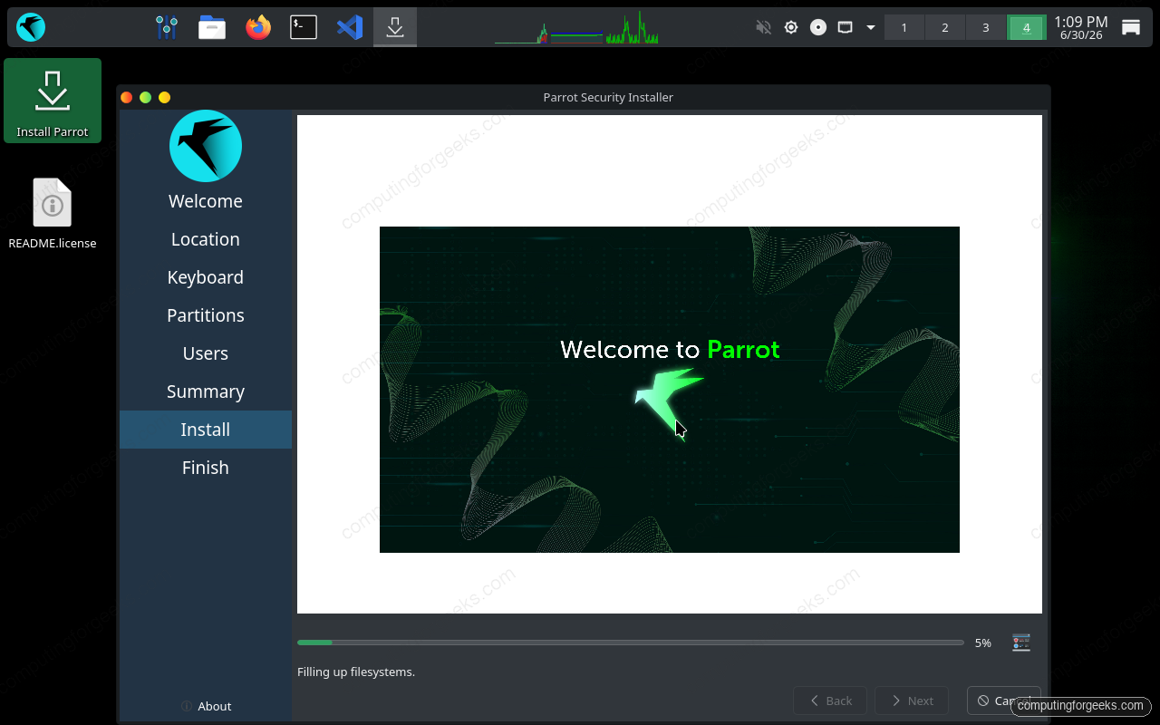Click the Next button
Screen dimensions: 1160x725
coord(912,701)
